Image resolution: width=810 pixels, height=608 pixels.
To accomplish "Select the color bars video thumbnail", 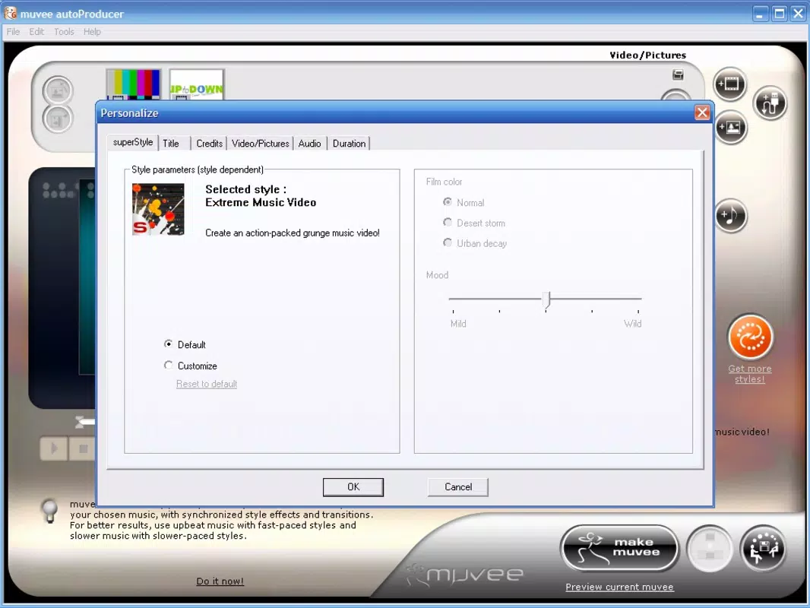I will coord(133,84).
